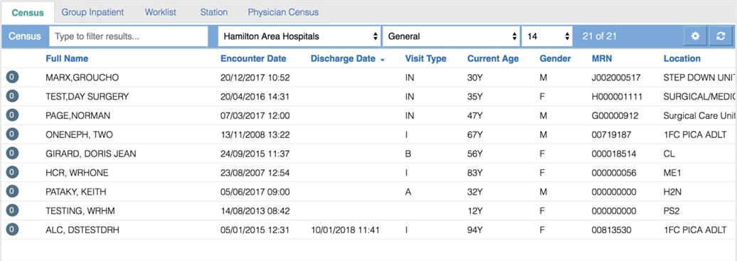Click the badge icon beside TESTING, WRHM
Viewport: 737px width, 261px height.
12,211
